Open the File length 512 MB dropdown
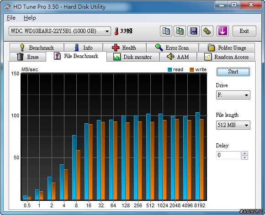Image resolution: width=265 pixels, height=215 pixels. (233, 125)
